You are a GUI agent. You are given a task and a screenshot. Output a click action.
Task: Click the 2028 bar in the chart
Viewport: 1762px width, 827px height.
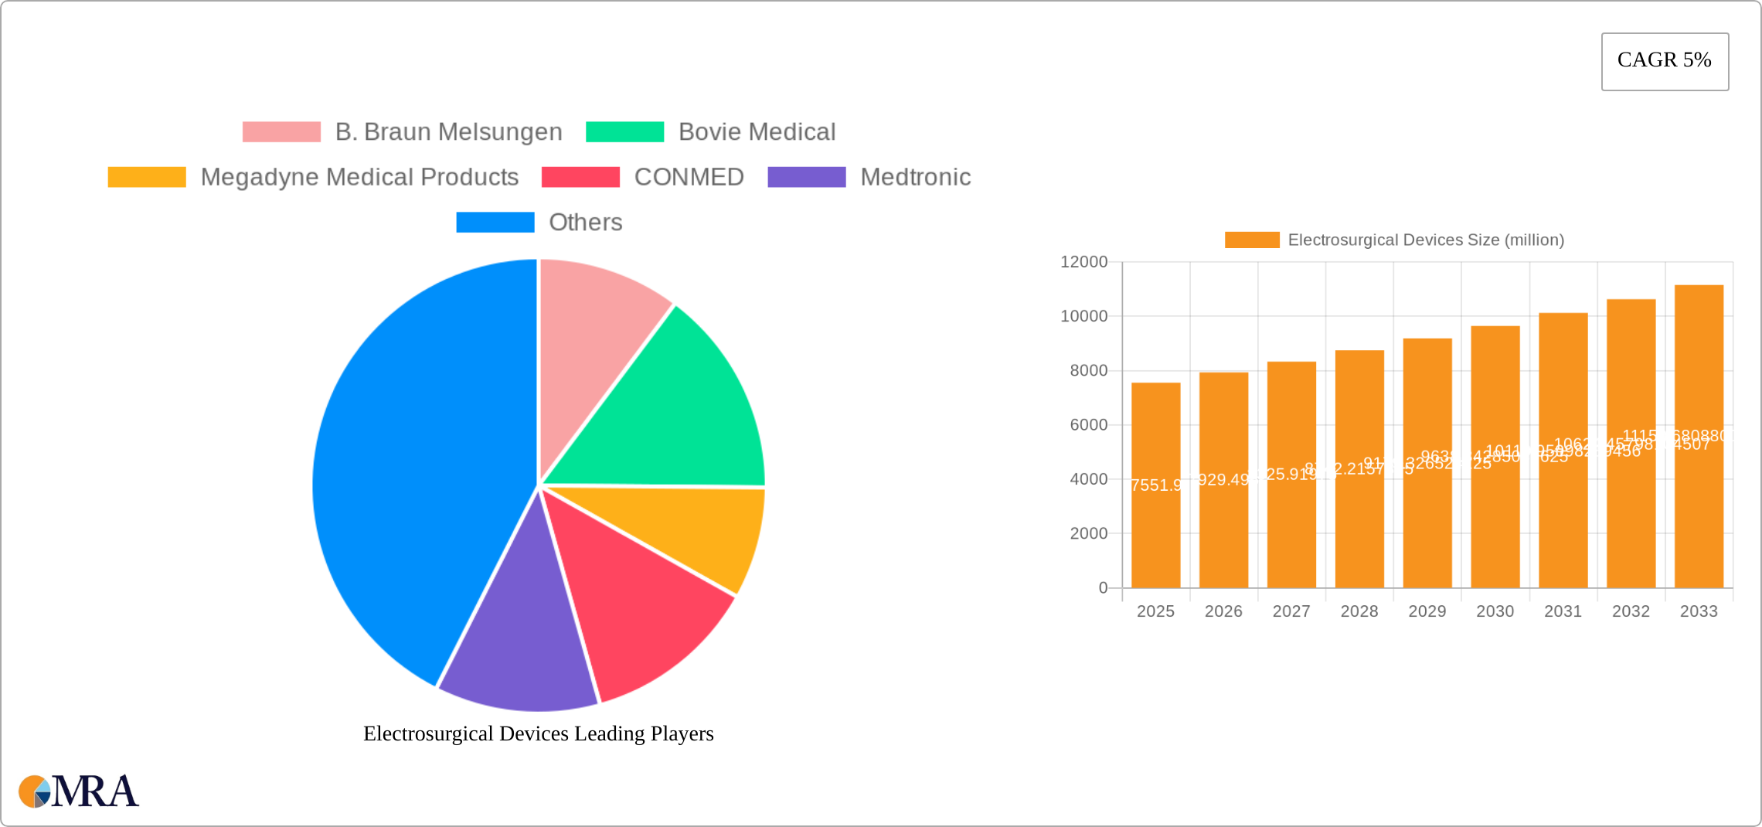pos(1359,469)
